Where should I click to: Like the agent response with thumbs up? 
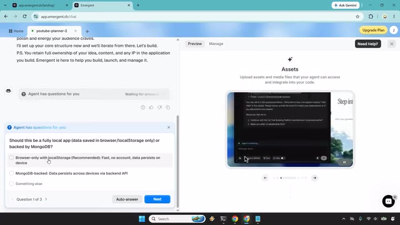151,107
